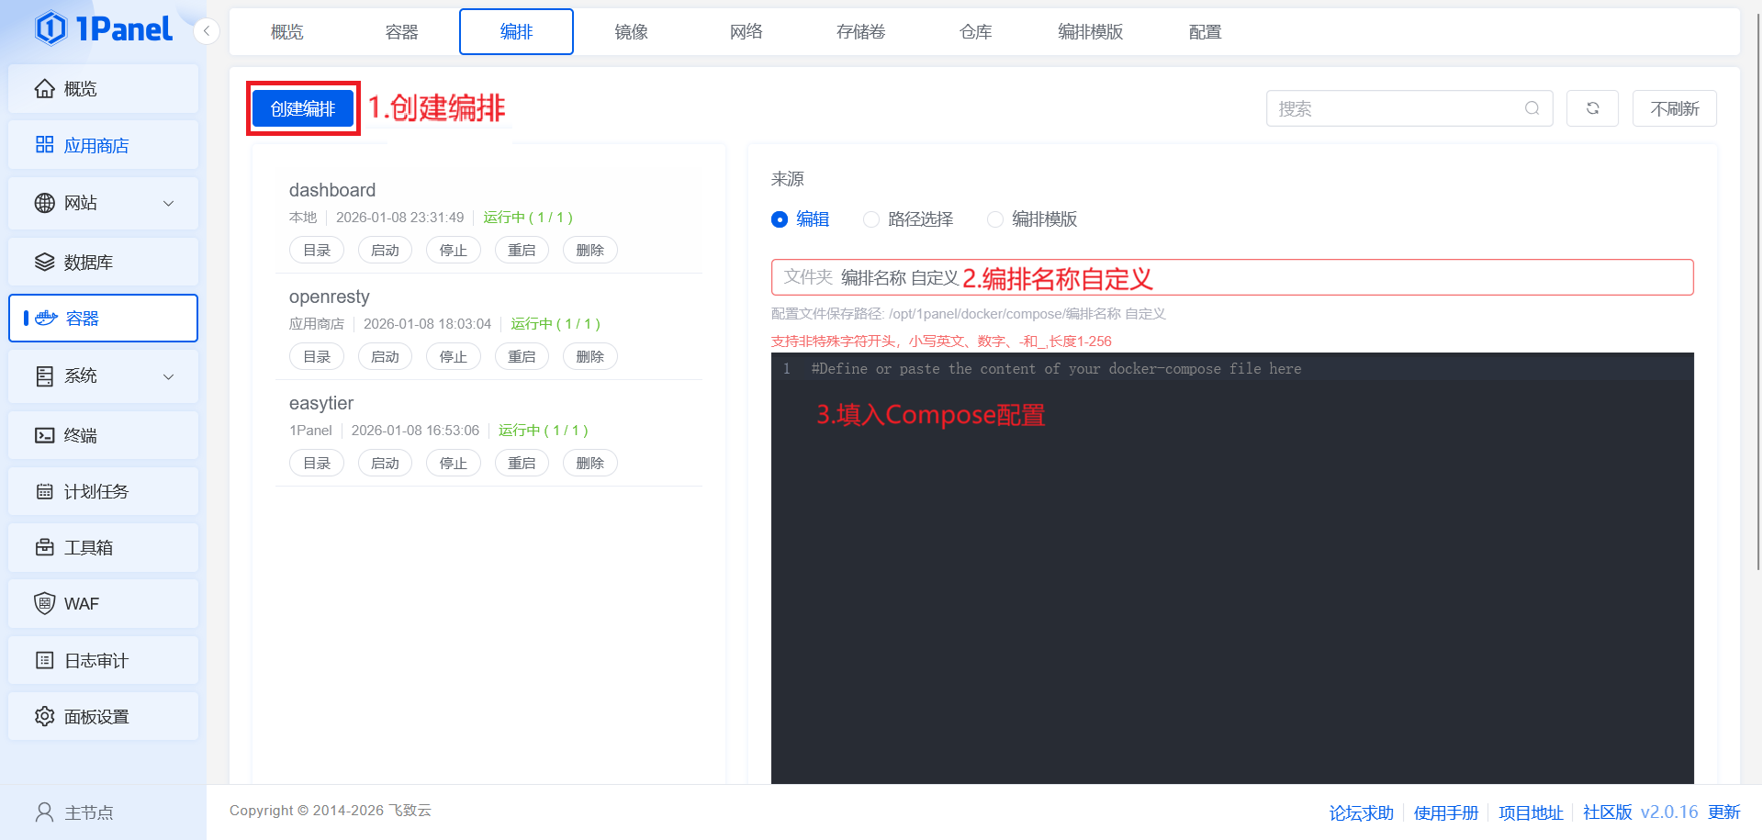Expand the 系统 submenu chevron

pyautogui.click(x=169, y=376)
